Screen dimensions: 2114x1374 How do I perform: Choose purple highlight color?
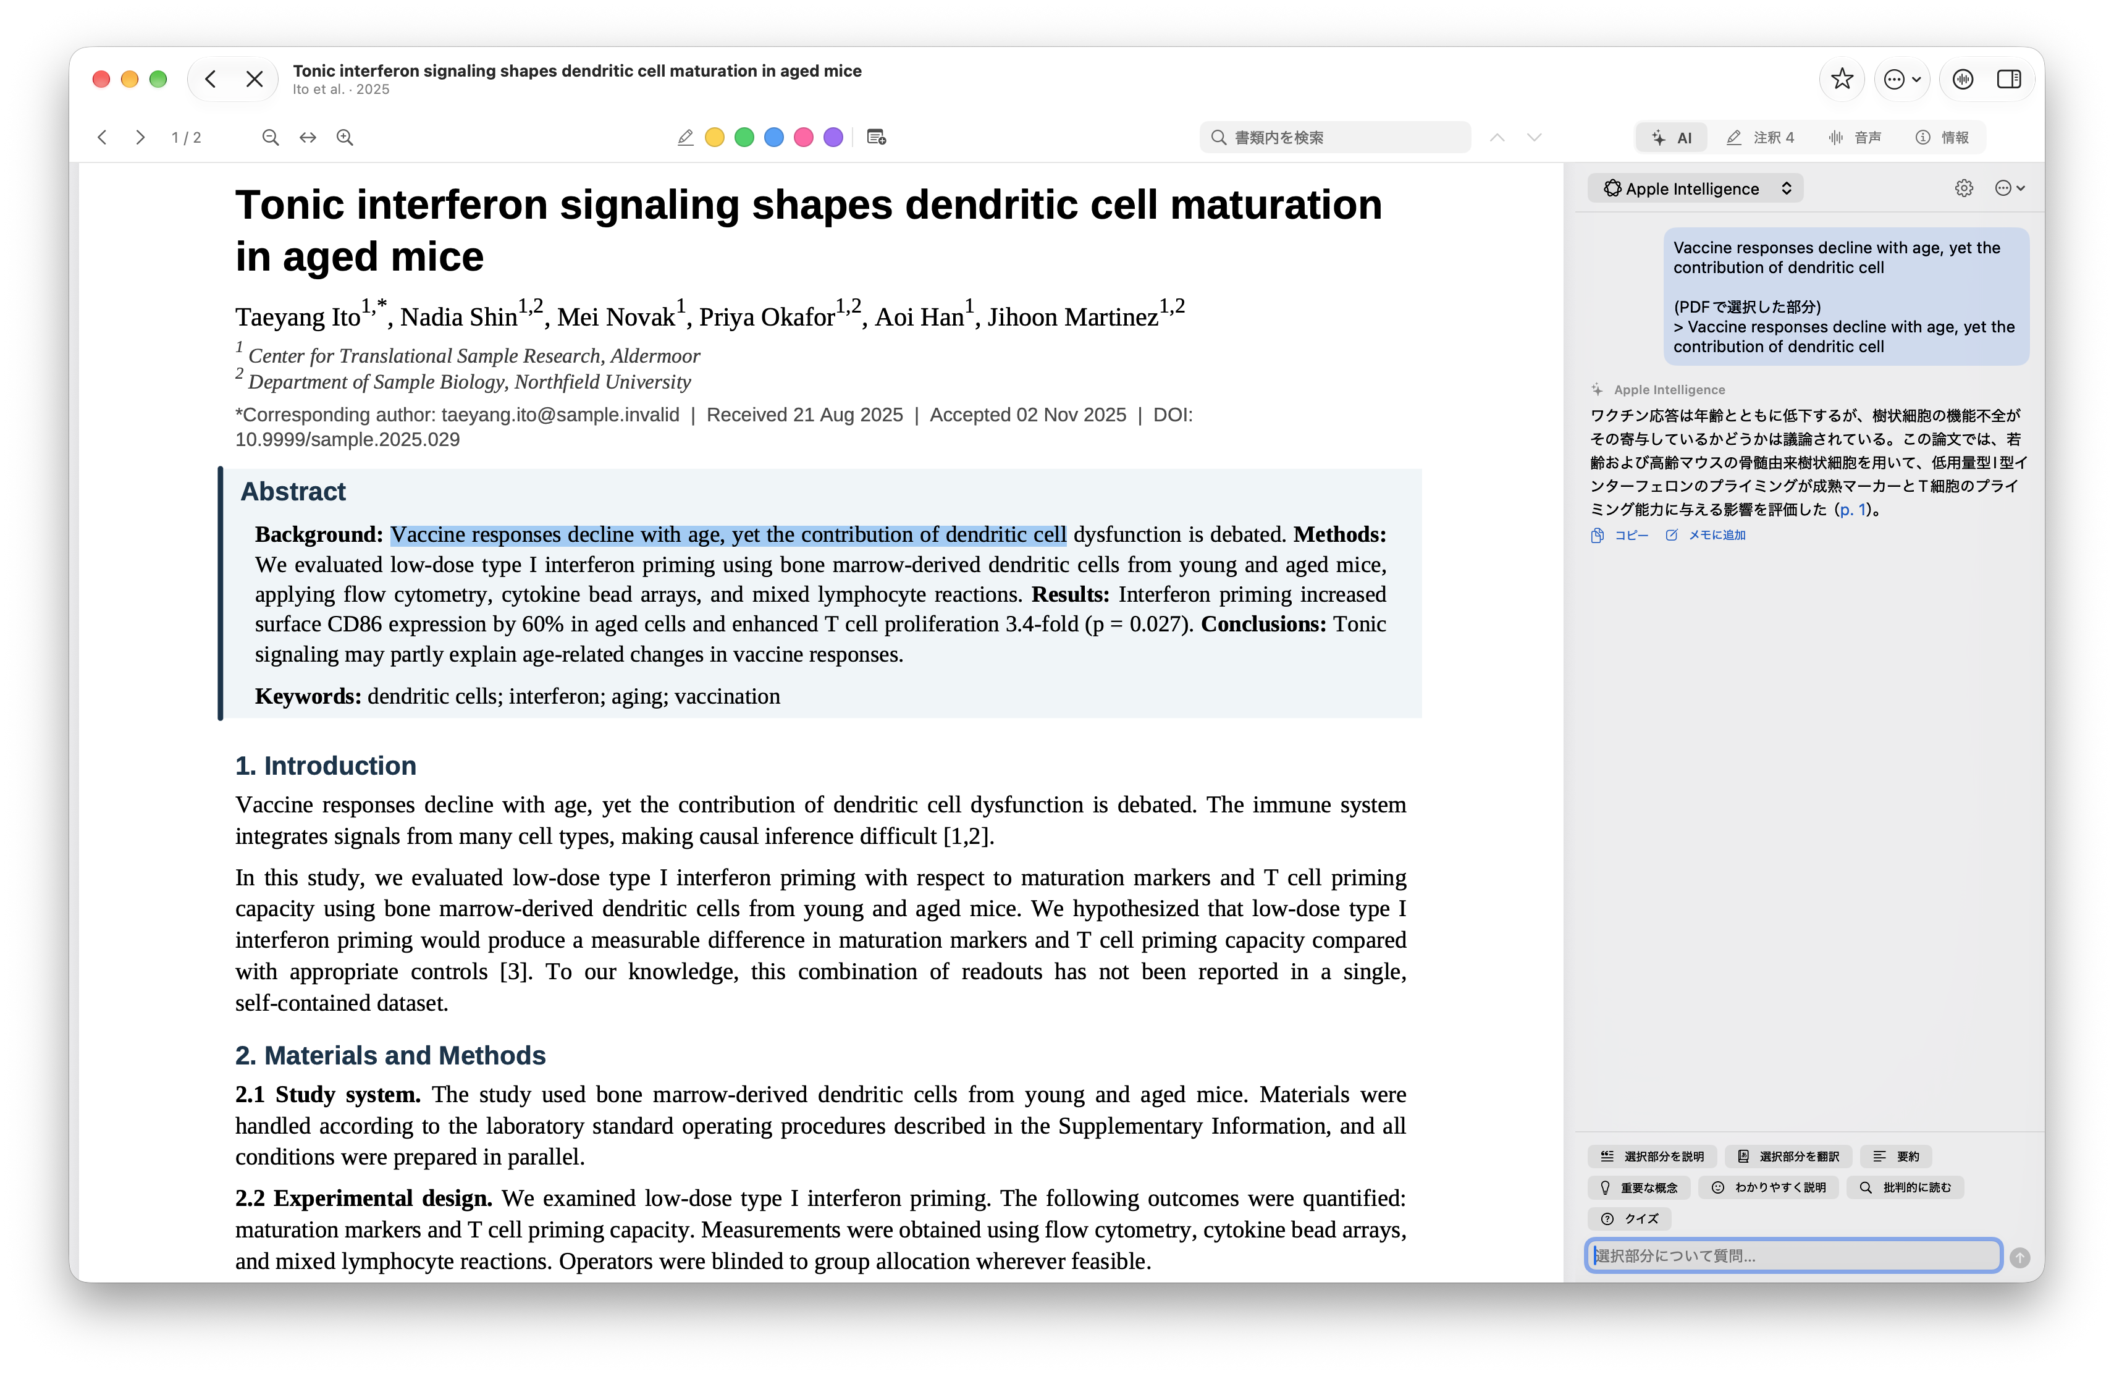(833, 138)
